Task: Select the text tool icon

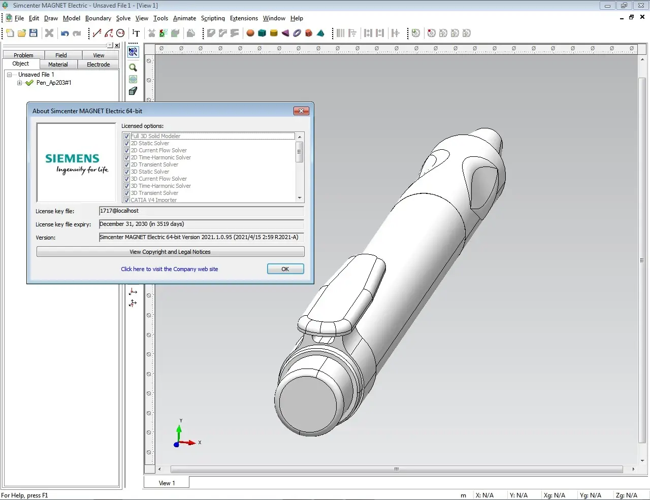Action: pyautogui.click(x=136, y=33)
